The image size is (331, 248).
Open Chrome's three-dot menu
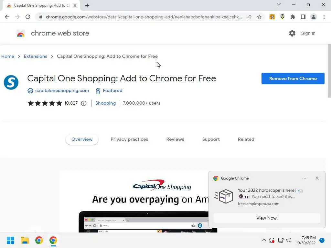point(324,17)
